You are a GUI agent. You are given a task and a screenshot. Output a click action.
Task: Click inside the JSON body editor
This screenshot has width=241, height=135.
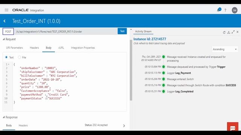point(70,87)
